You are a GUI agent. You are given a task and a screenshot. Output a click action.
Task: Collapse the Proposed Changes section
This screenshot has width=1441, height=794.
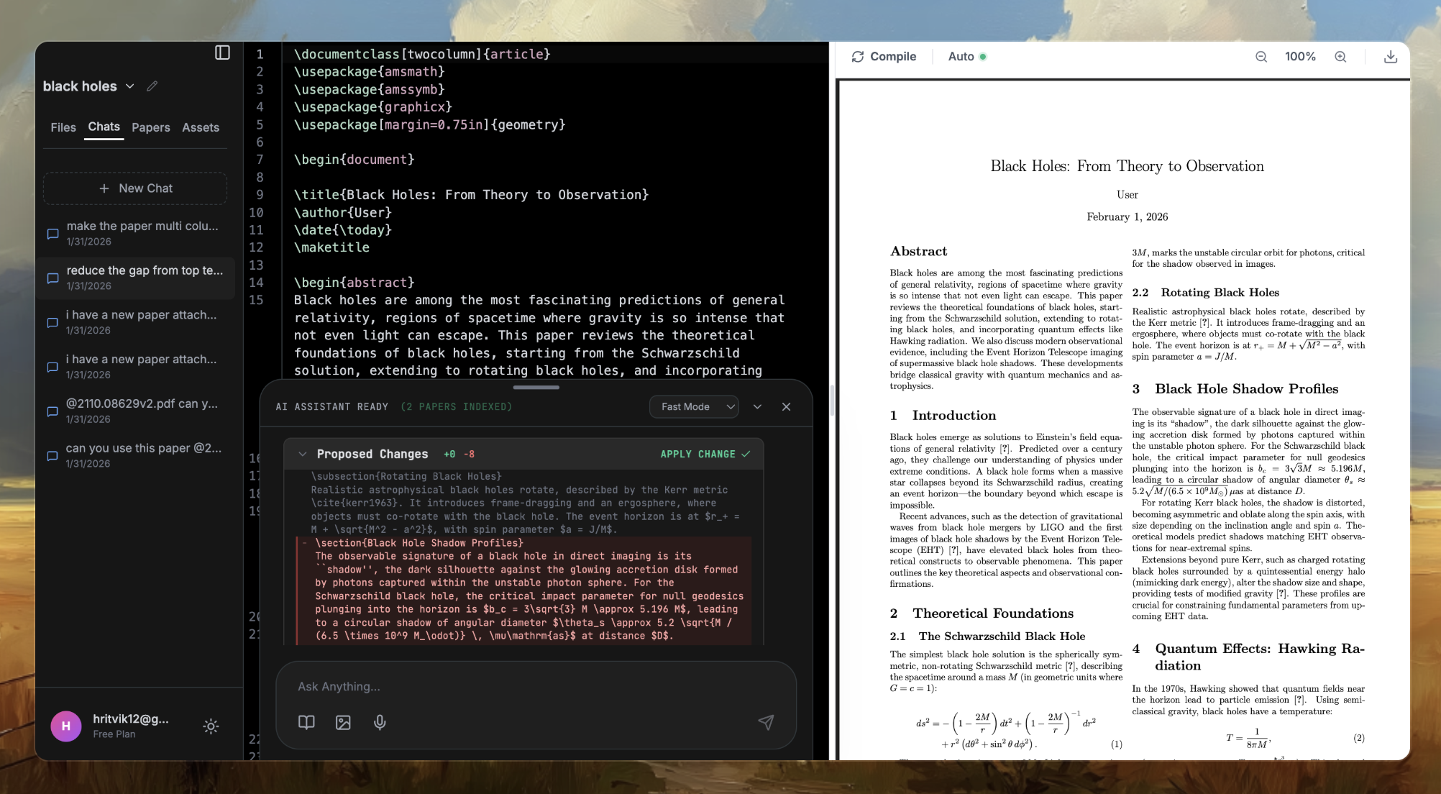[x=303, y=454]
